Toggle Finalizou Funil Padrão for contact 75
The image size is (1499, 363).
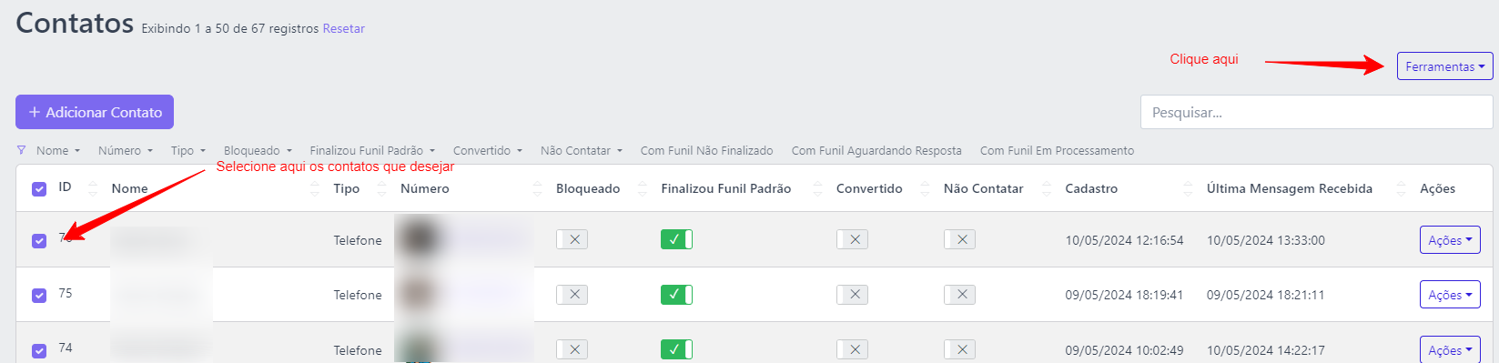(x=676, y=295)
